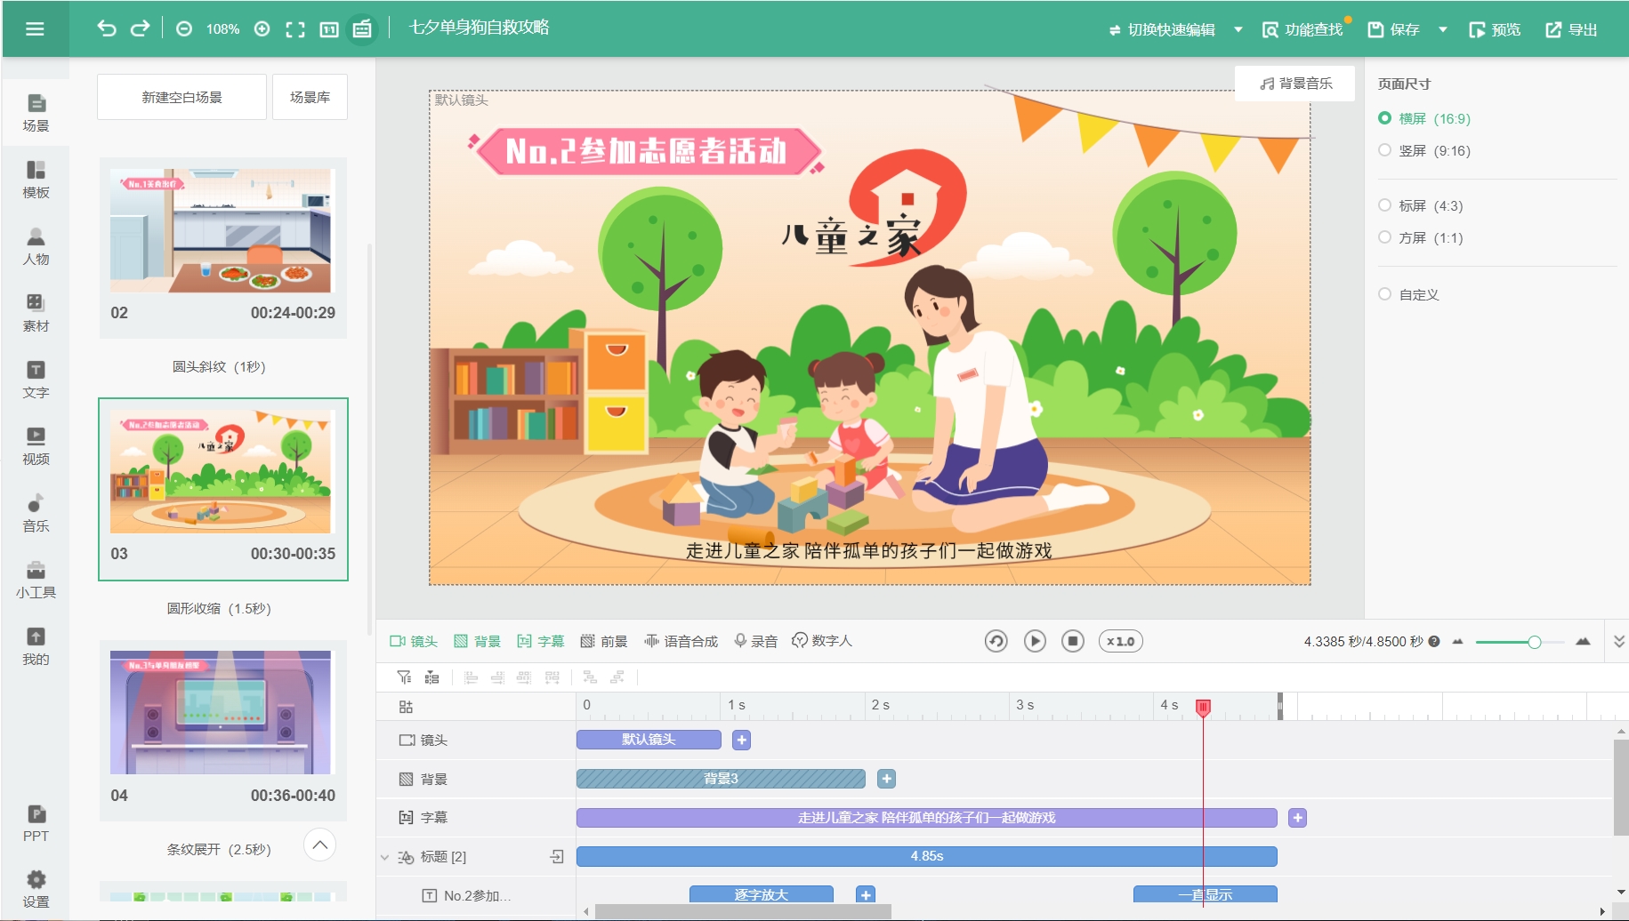Click the scroll-to-top chevron button
The width and height of the screenshot is (1629, 921).
coord(320,844)
